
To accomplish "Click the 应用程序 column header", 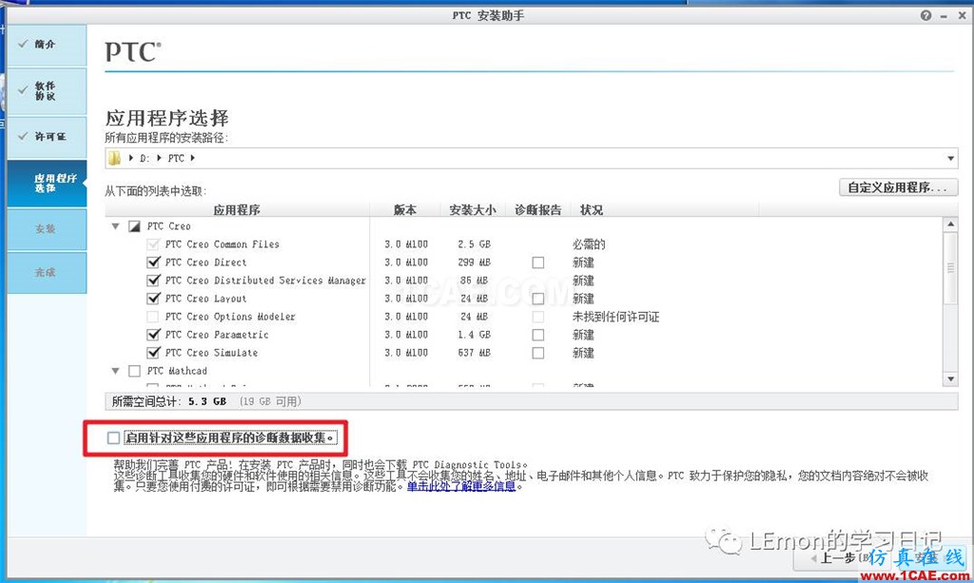I will (x=237, y=210).
